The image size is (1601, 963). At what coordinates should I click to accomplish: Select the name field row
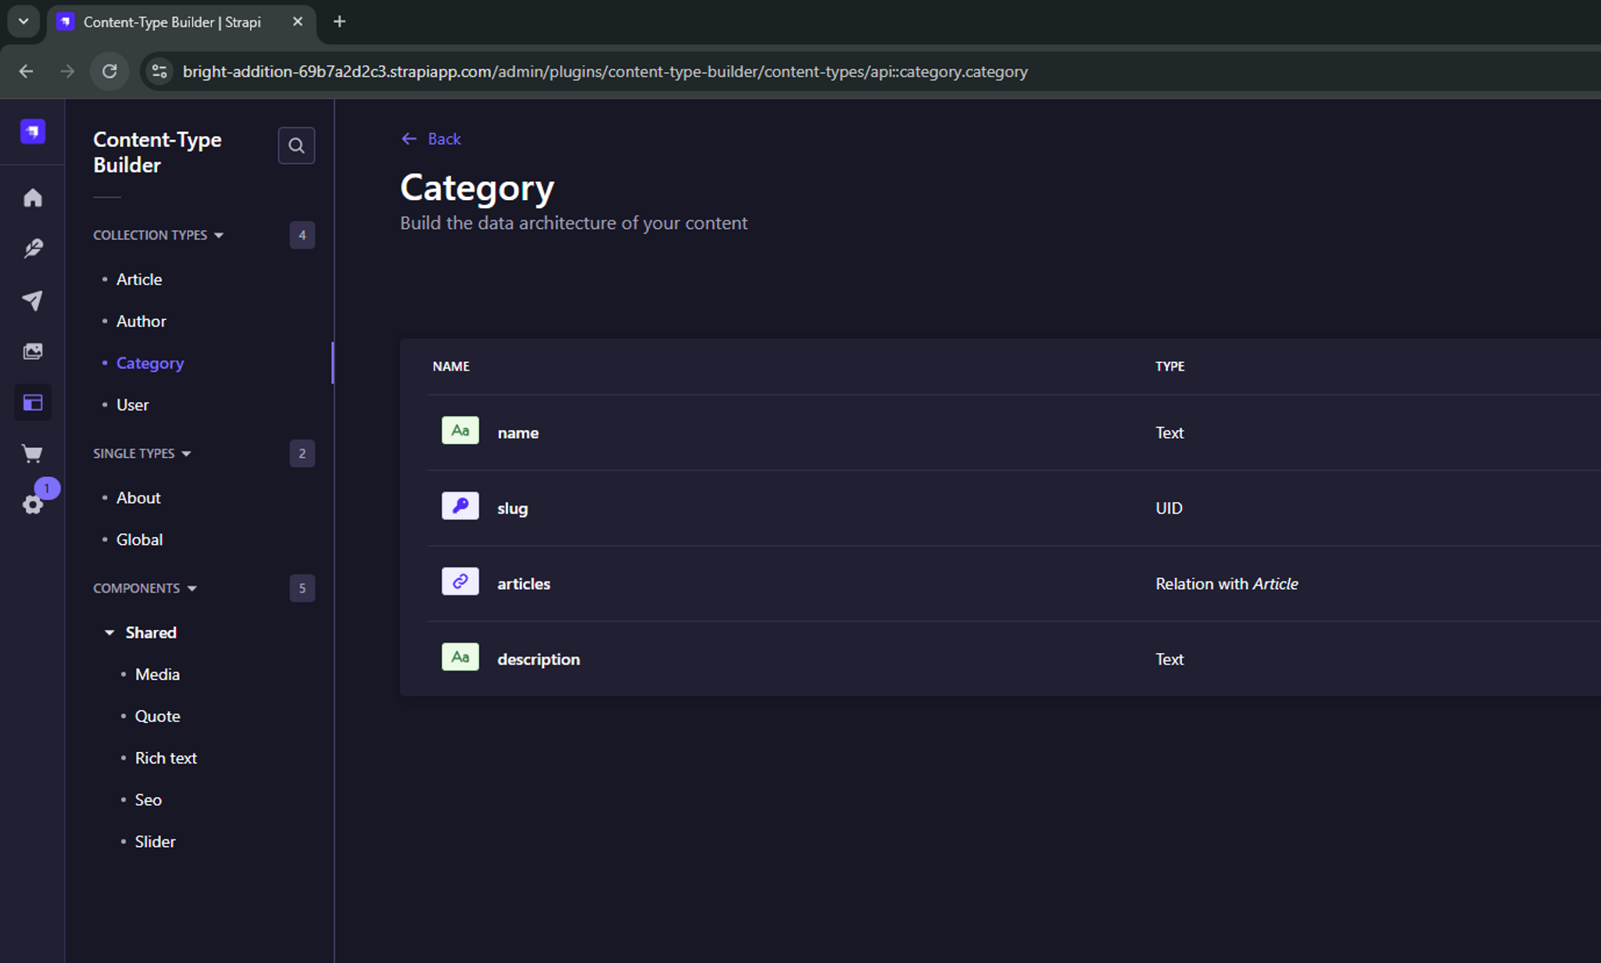coord(1014,432)
